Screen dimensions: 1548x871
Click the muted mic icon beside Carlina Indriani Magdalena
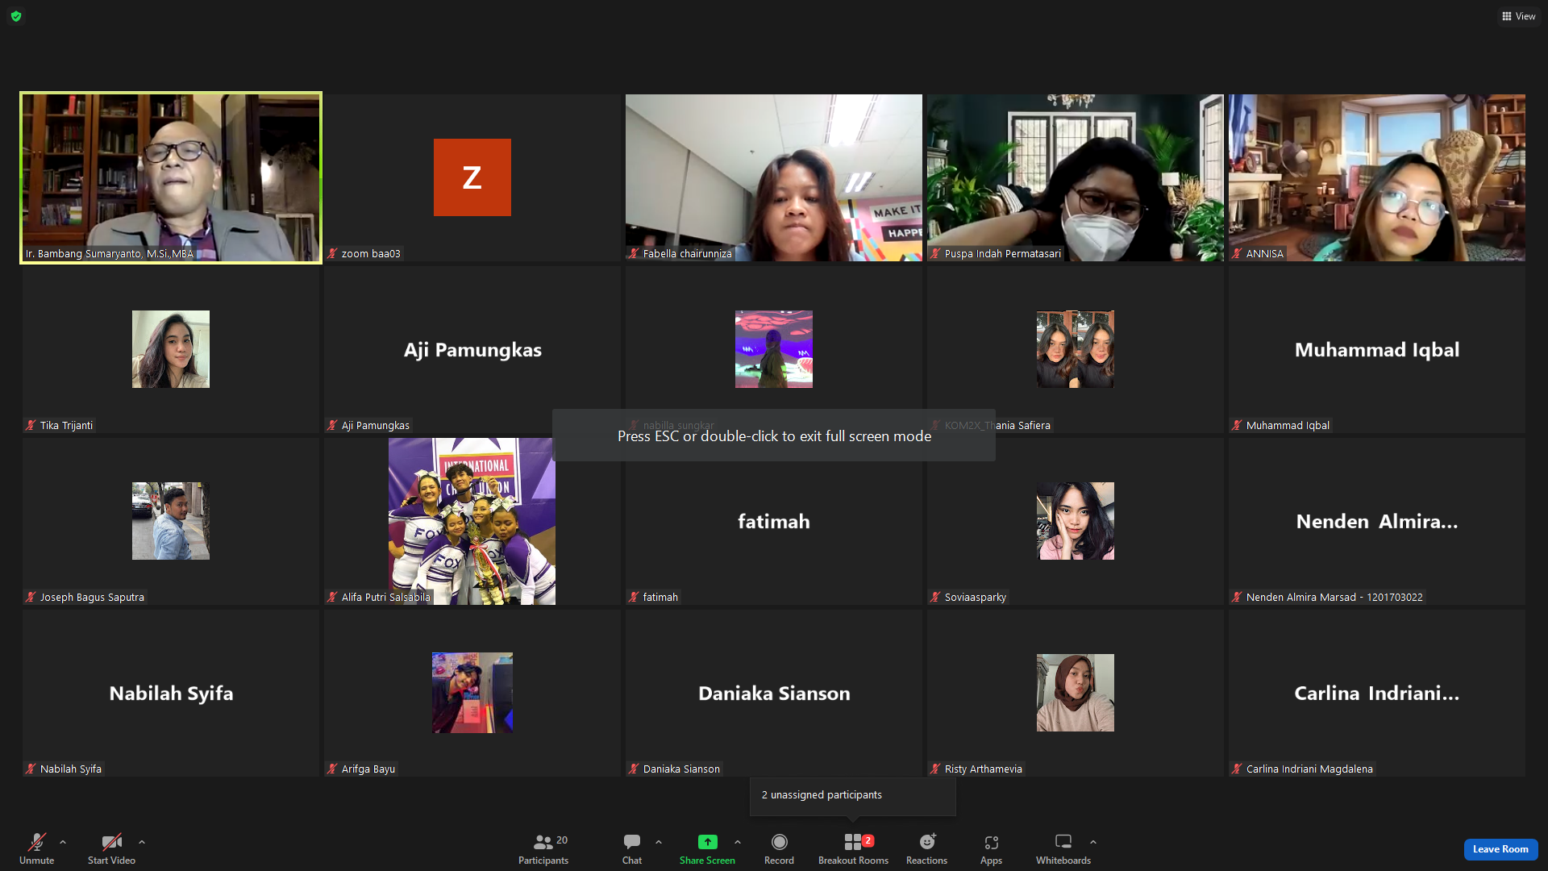click(x=1237, y=769)
